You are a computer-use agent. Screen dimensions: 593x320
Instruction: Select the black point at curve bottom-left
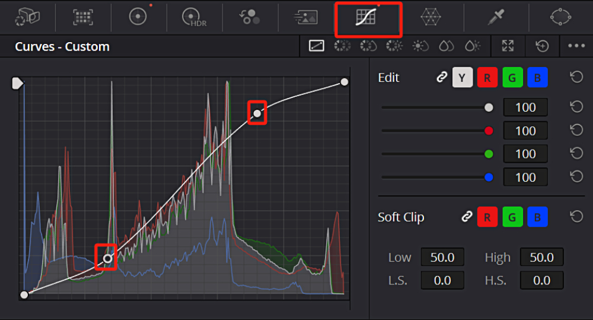pyautogui.click(x=24, y=294)
